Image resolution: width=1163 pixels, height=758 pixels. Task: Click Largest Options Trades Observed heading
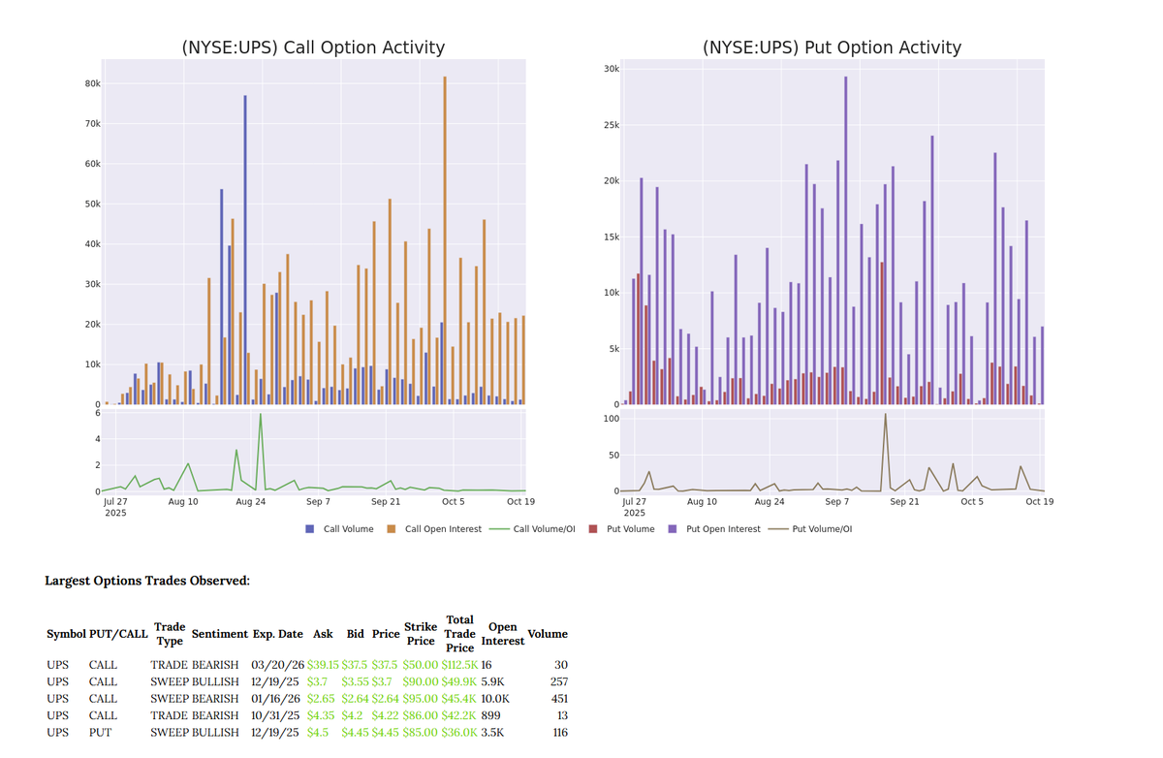tap(147, 581)
